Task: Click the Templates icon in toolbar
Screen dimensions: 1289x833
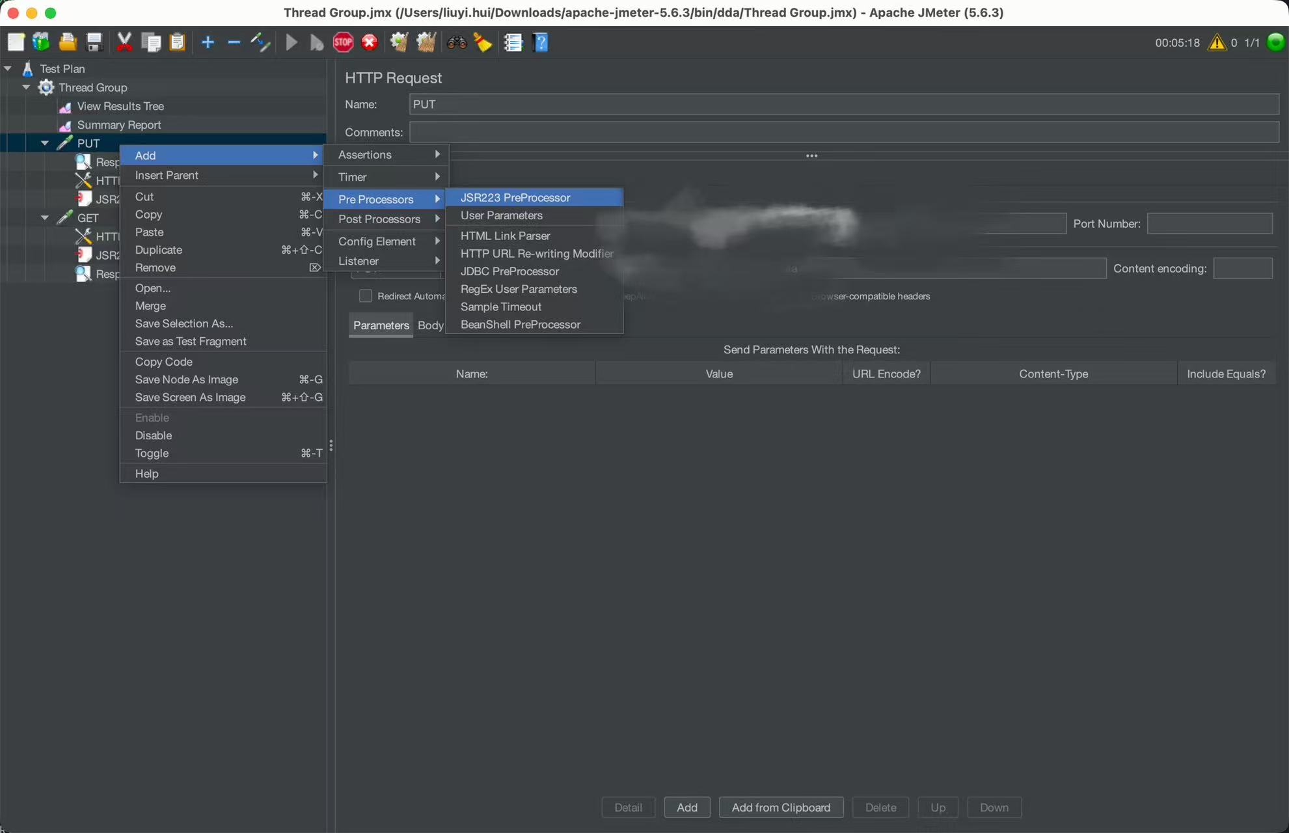Action: [x=41, y=43]
